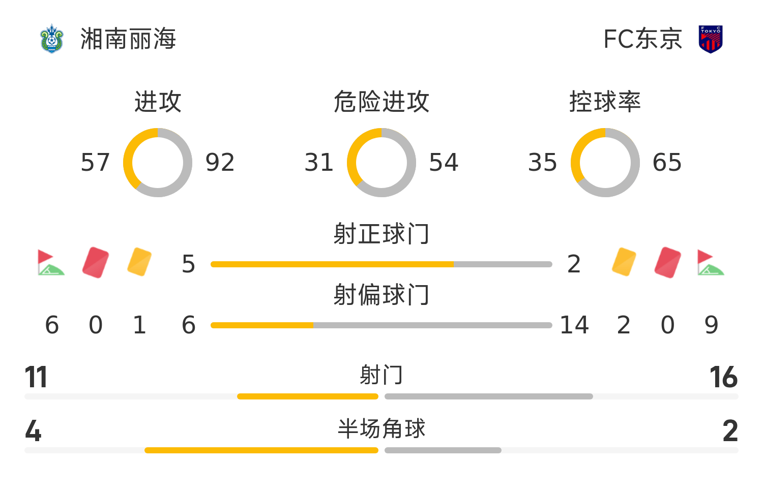Click the right corner flag icon
The width and height of the screenshot is (763, 494).
click(711, 262)
